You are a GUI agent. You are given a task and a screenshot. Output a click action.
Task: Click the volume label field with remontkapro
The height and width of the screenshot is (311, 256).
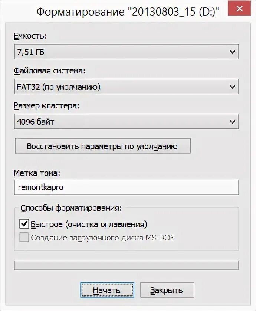coord(126,187)
